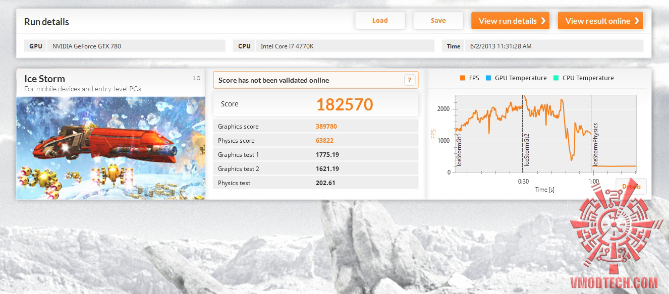
Task: Toggle the FPS legend entry
Action: 469,78
